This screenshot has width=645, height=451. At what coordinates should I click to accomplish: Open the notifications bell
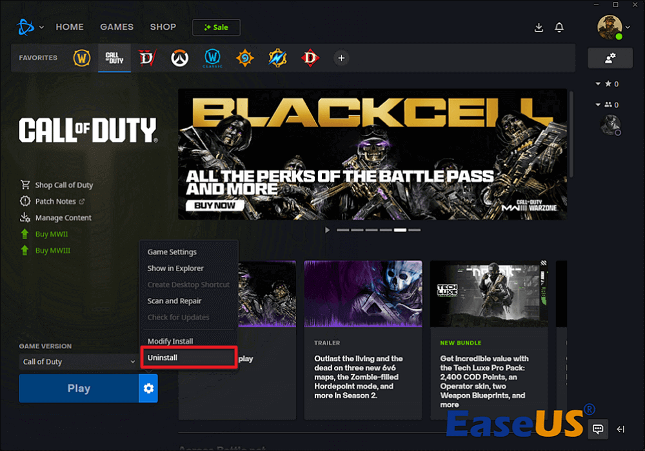coord(559,28)
